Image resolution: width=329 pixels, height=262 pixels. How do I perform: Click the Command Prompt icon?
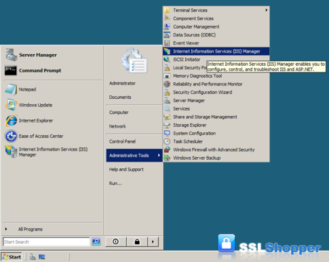point(10,70)
